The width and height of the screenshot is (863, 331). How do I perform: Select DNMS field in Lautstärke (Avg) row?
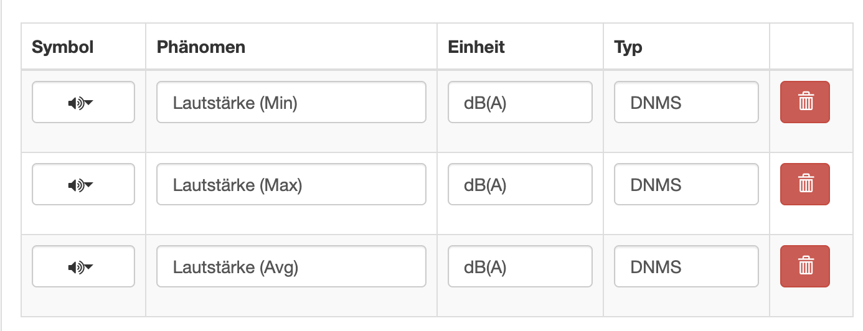point(686,266)
